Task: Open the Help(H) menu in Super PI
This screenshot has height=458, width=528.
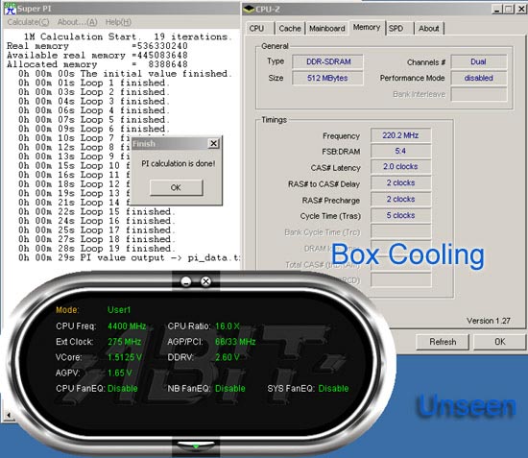Action: pos(118,22)
